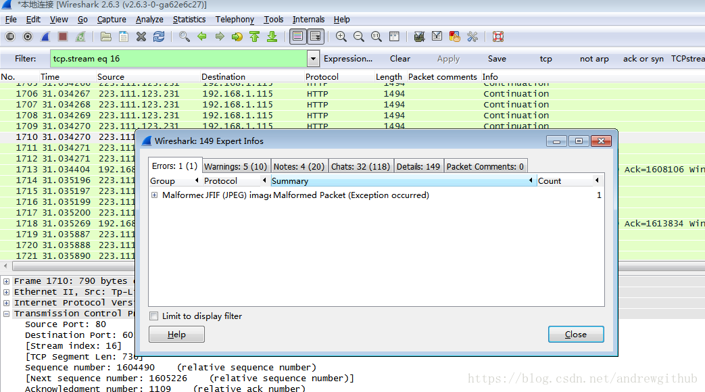
Task: Open the Capture menu
Action: coord(112,20)
